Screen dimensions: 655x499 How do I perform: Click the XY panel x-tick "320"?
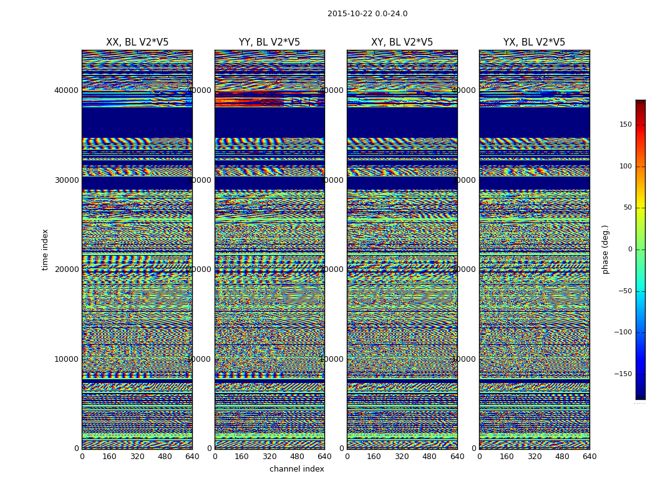click(x=402, y=457)
